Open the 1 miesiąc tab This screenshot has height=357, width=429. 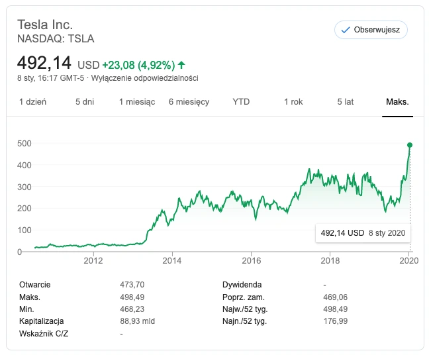point(137,102)
